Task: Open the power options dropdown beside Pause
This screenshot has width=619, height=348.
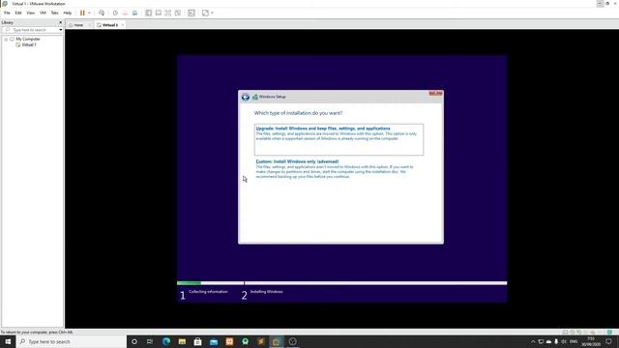Action: tap(89, 13)
